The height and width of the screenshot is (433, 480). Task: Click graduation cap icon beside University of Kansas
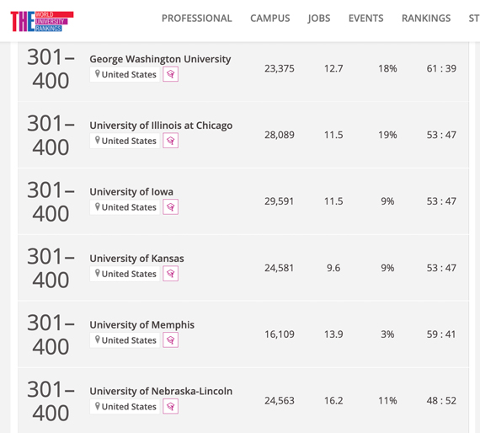pos(170,274)
